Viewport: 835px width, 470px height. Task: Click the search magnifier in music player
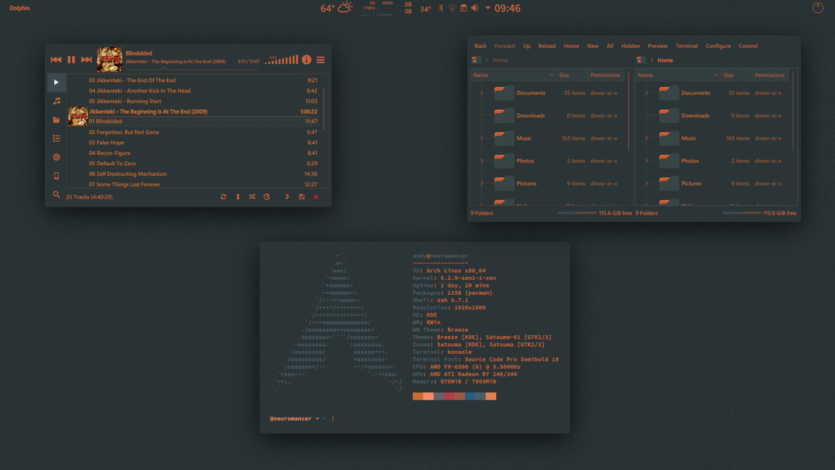click(57, 194)
